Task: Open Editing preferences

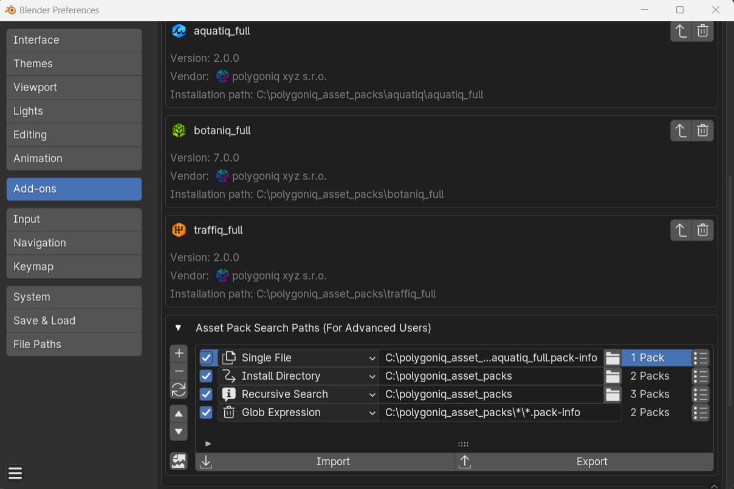Action: (x=74, y=135)
